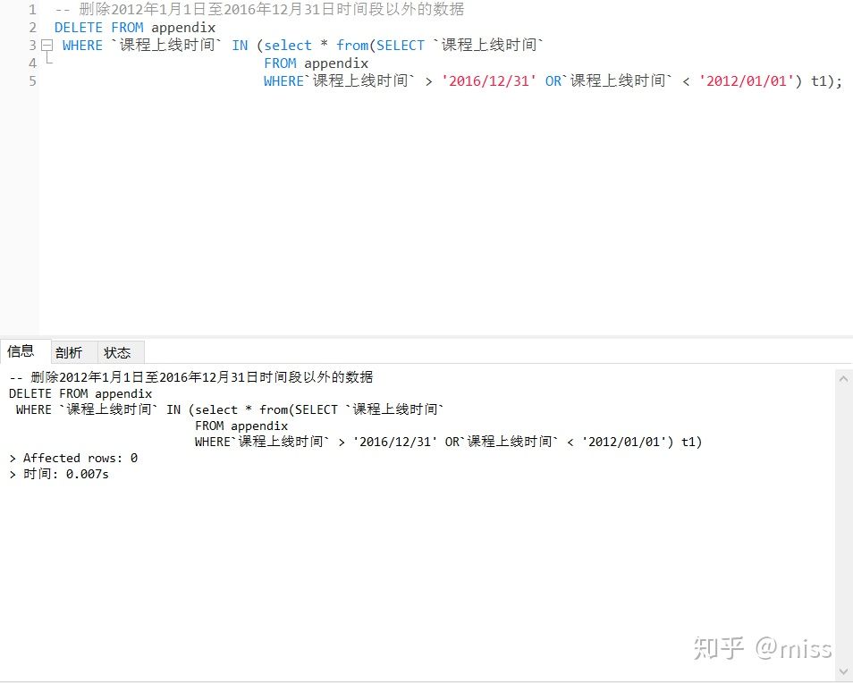Switch to the 剖析 tab
Image resolution: width=853 pixels, height=683 pixels.
[70, 351]
